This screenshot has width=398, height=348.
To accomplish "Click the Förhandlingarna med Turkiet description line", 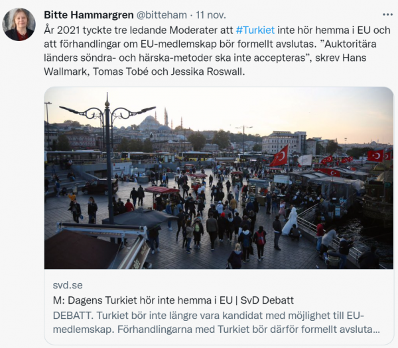I will [216, 329].
